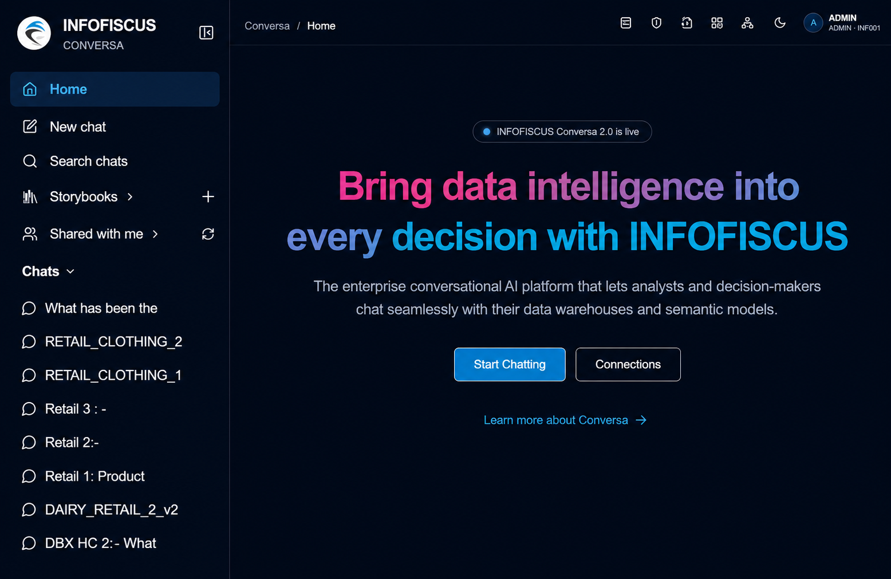The width and height of the screenshot is (891, 579).
Task: Click the 'Conversa 2.0 is live' badge
Action: (x=562, y=132)
